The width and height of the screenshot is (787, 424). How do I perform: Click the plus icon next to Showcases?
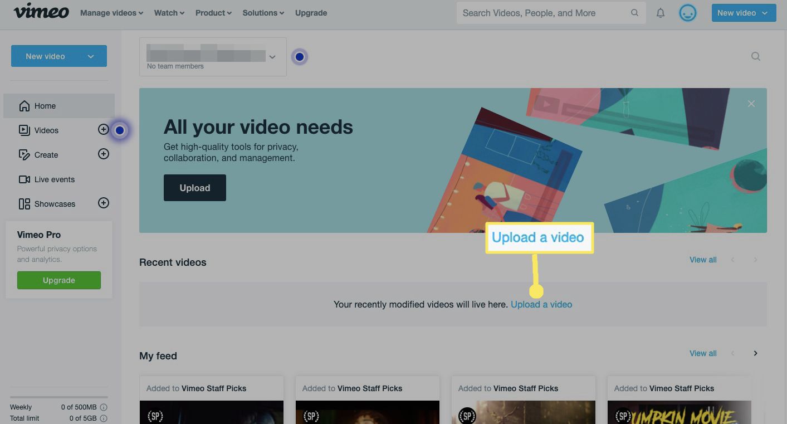[x=104, y=203]
